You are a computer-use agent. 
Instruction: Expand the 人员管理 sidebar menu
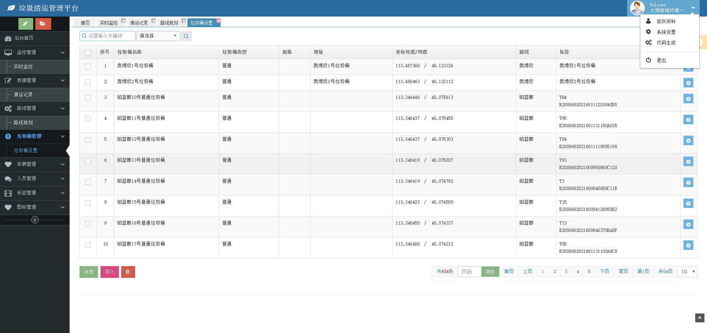[35, 179]
